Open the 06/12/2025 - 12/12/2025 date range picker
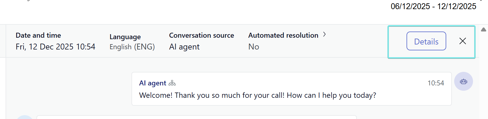 (433, 6)
